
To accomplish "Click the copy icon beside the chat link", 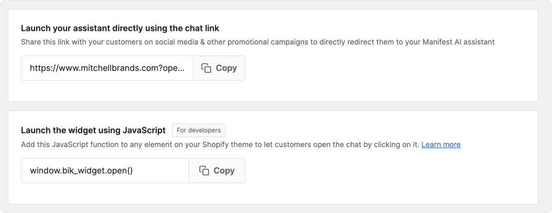I will tap(206, 68).
